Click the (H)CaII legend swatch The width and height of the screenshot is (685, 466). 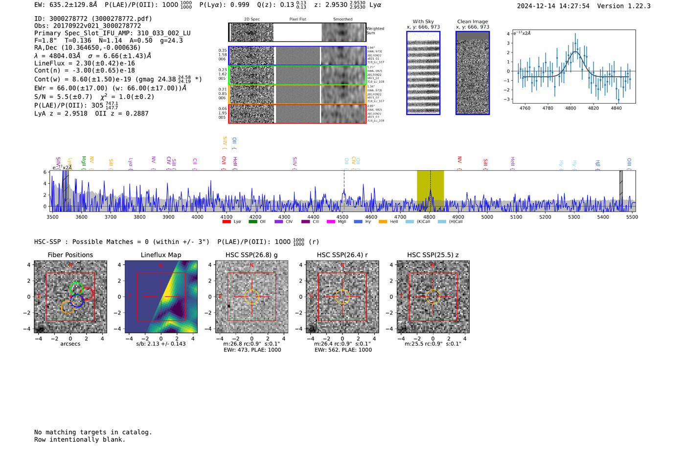click(x=442, y=222)
